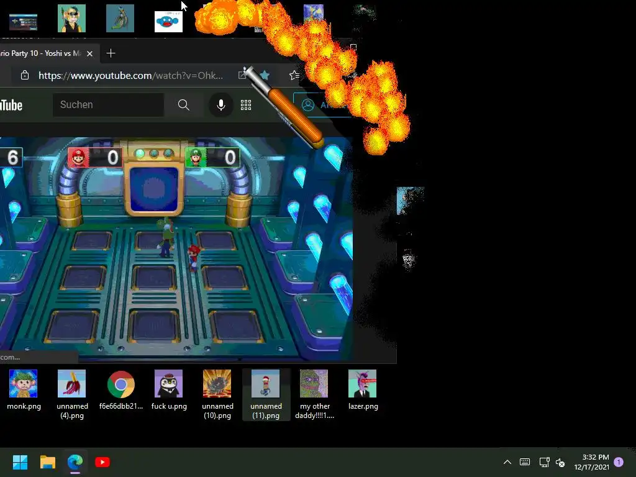Screen dimensions: 636x477
Task: Select my other daddy!!!!1 desktop file
Action: tap(314, 394)
